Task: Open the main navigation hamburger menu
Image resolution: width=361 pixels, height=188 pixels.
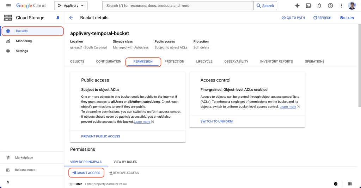Action: (x=8, y=6)
